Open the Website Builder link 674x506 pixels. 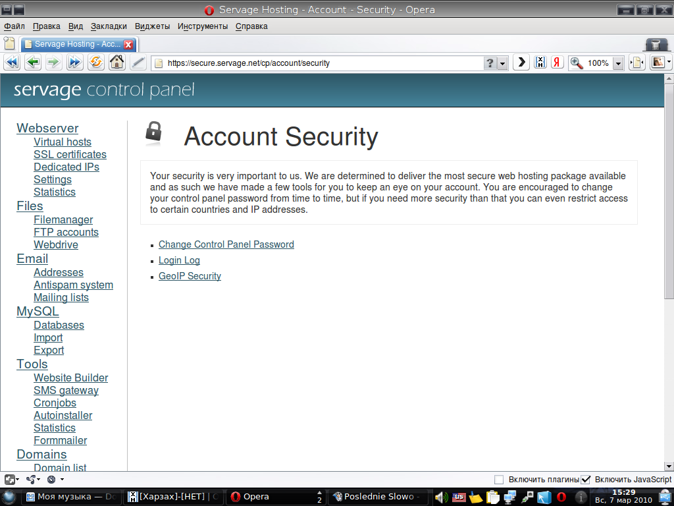point(71,378)
